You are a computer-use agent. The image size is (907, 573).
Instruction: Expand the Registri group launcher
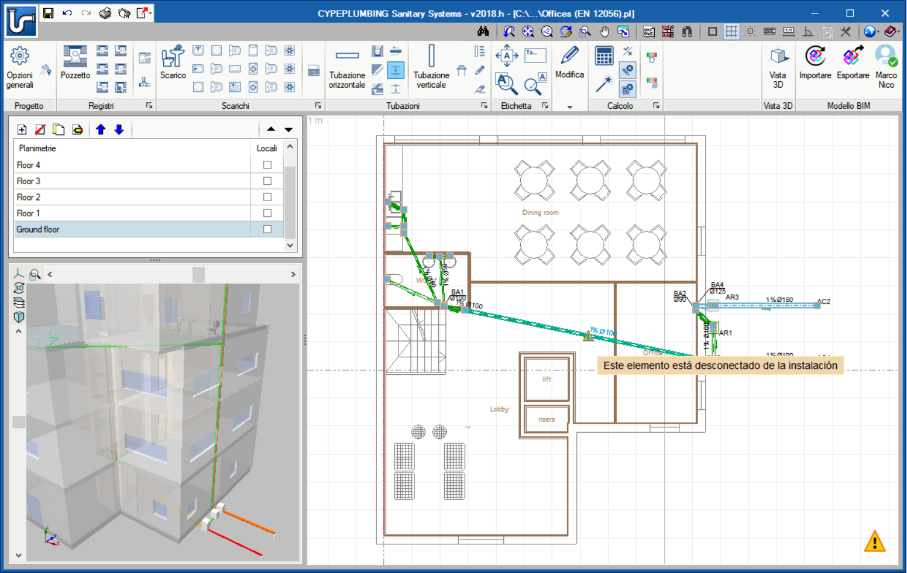[x=149, y=106]
